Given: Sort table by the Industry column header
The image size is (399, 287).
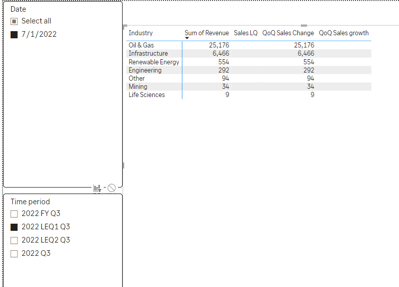Looking at the screenshot, I should click(140, 33).
